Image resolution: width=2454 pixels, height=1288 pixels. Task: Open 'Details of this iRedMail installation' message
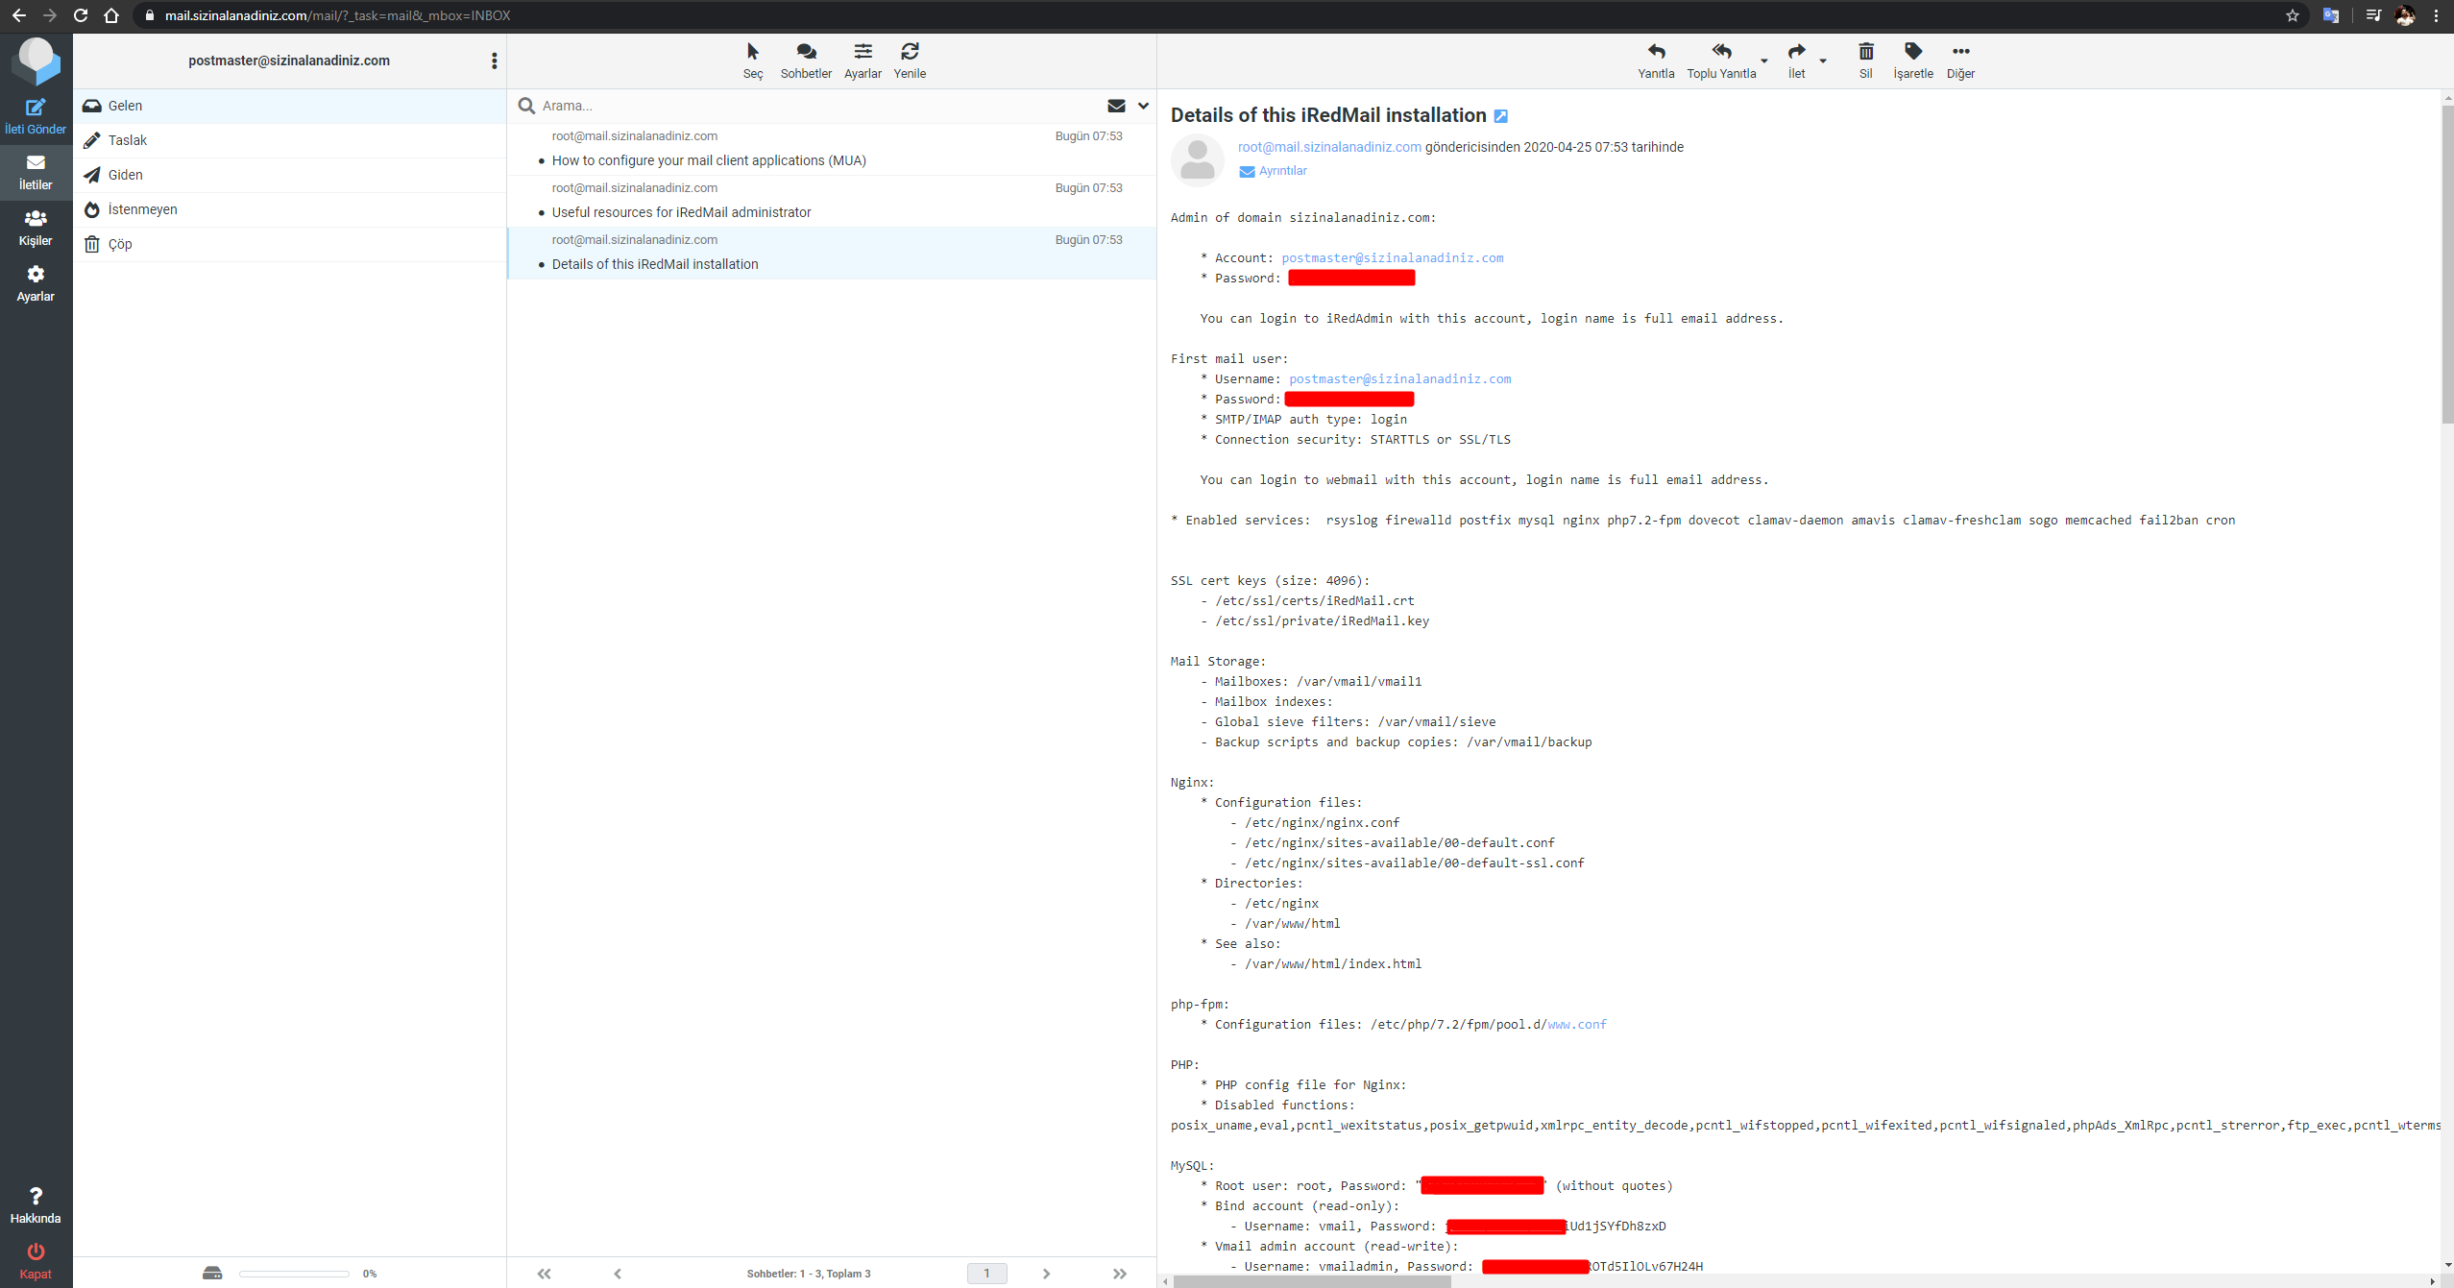(832, 253)
